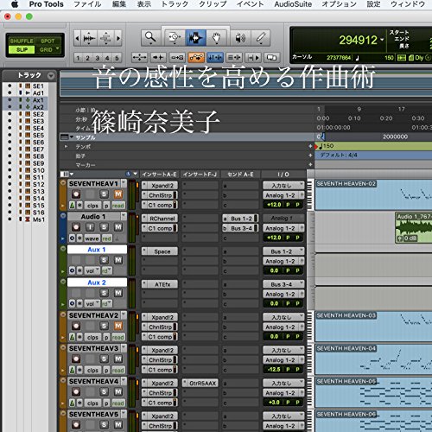The width and height of the screenshot is (432, 432).
Task: Click the horizontal zoom waveform icon
Action: click(x=89, y=38)
